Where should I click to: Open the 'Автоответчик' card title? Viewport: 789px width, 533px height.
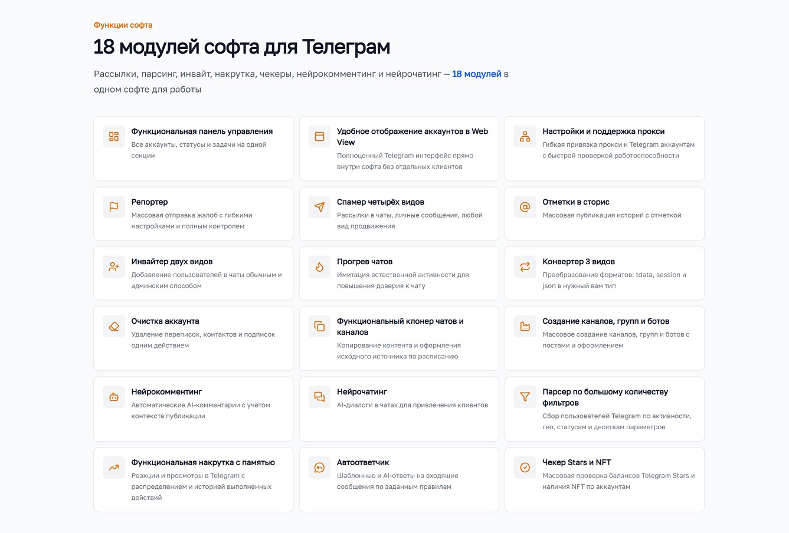[363, 463]
